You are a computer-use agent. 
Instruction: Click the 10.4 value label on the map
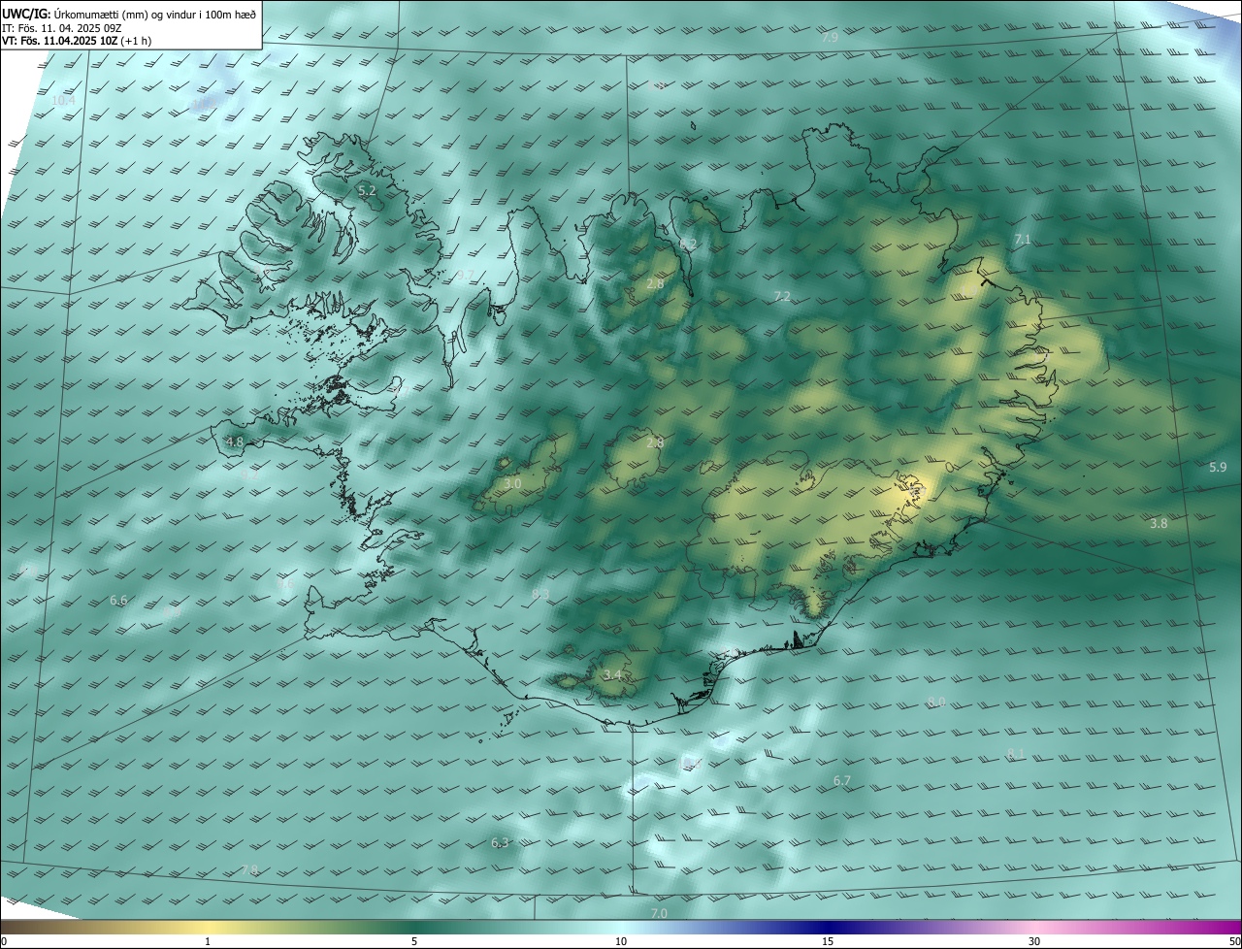pos(63,100)
